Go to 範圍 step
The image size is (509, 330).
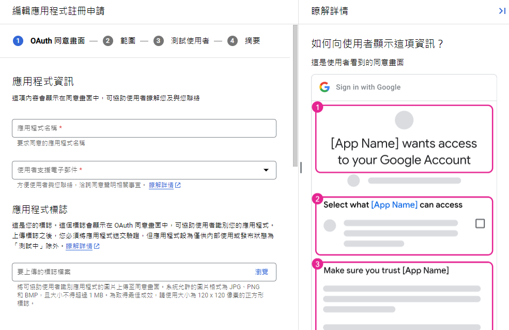(128, 41)
